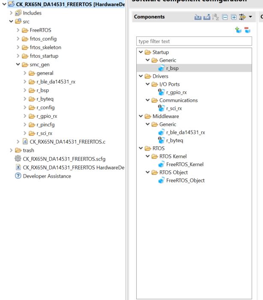Click the Add component icon

tap(238, 30)
